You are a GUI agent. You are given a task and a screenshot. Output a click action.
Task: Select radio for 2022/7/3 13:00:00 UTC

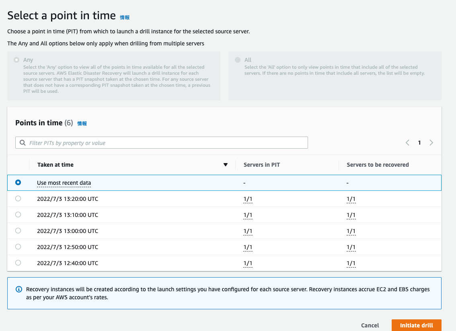(18, 231)
